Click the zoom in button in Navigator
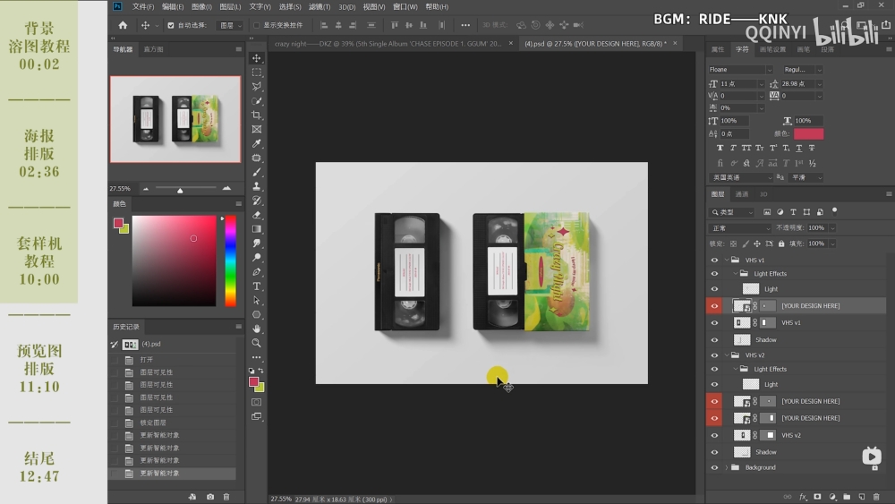The image size is (895, 504). tap(226, 188)
